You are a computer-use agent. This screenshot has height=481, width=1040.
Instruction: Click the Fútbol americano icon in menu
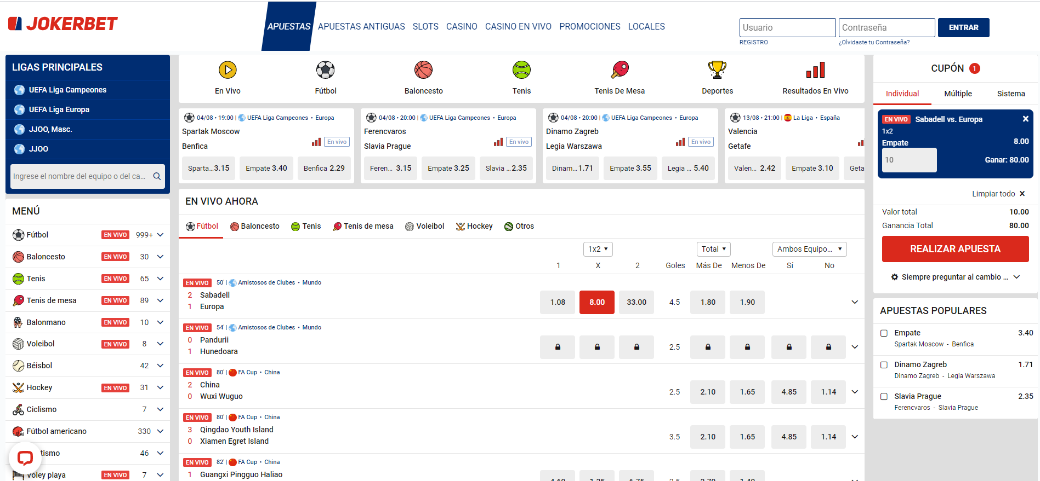pos(18,431)
